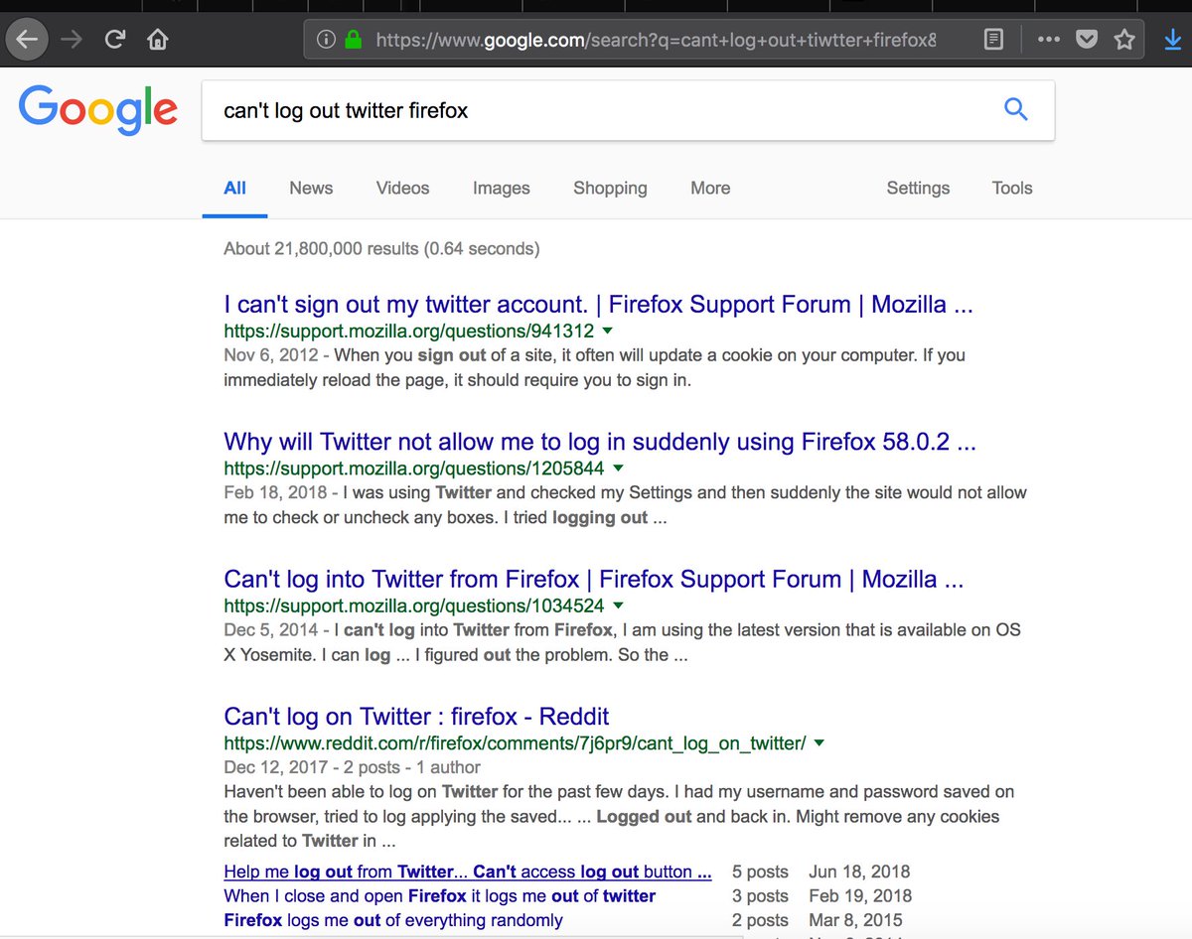
Task: Open the search Settings menu
Action: [918, 188]
